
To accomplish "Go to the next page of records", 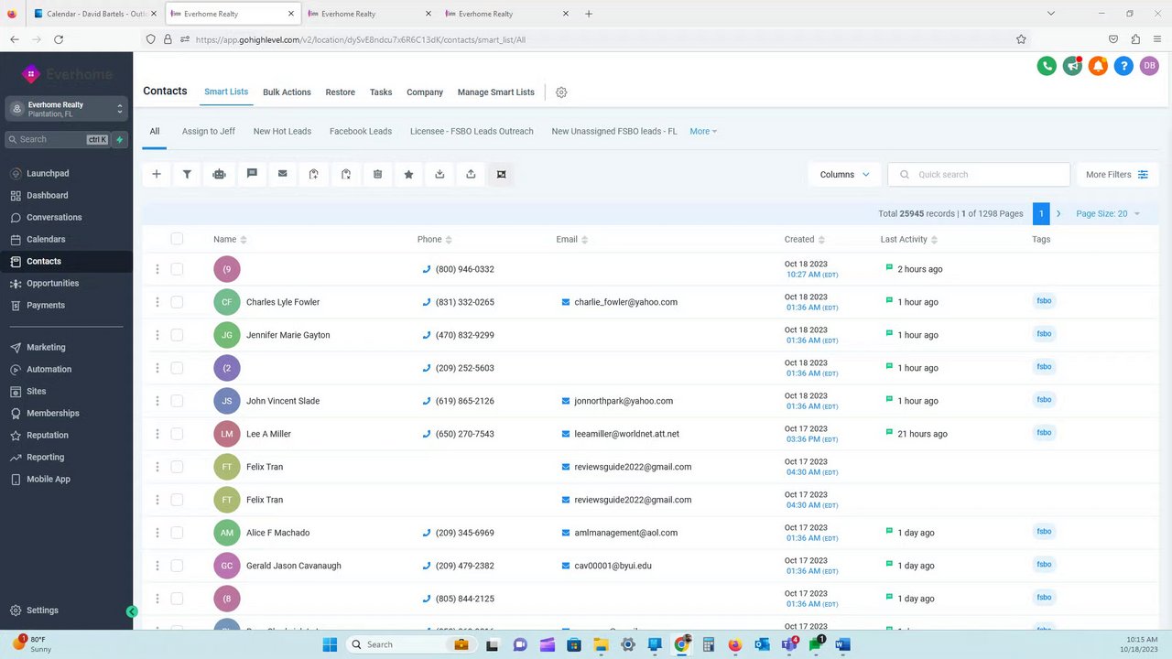I will 1058,213.
